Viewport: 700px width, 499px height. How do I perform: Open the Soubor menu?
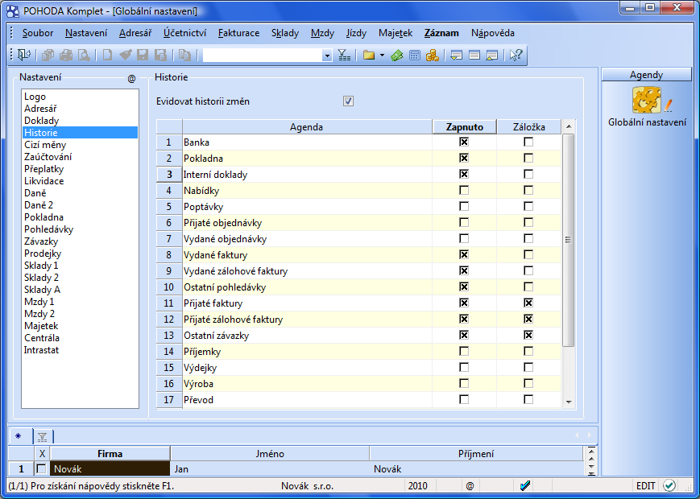point(38,33)
